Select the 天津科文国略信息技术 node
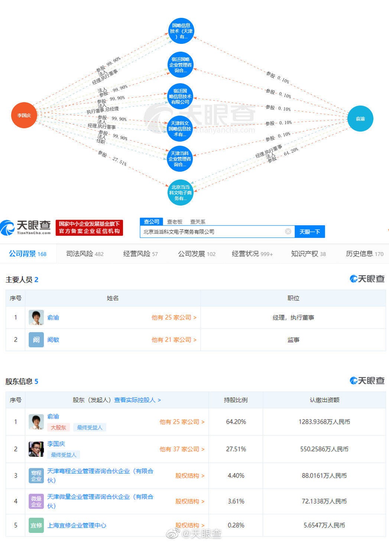This screenshot has width=389, height=543. point(180,129)
